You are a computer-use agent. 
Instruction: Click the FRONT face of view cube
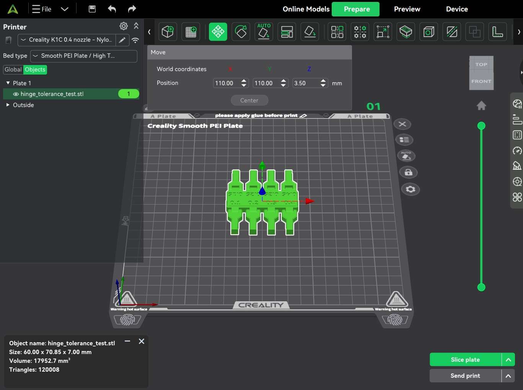pyautogui.click(x=481, y=81)
